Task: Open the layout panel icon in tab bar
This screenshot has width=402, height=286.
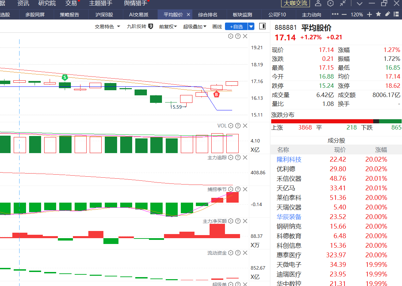Action: click(x=397, y=14)
